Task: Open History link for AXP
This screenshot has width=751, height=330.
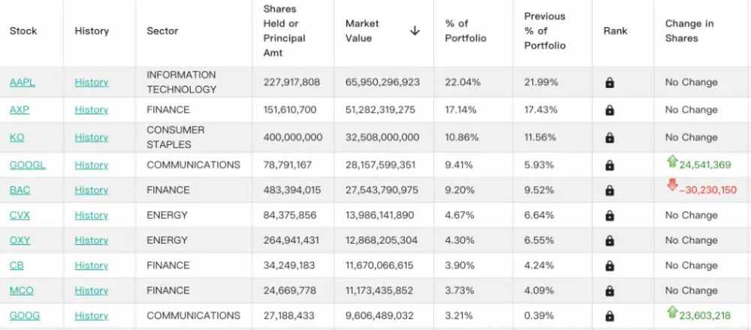Action: click(x=91, y=110)
